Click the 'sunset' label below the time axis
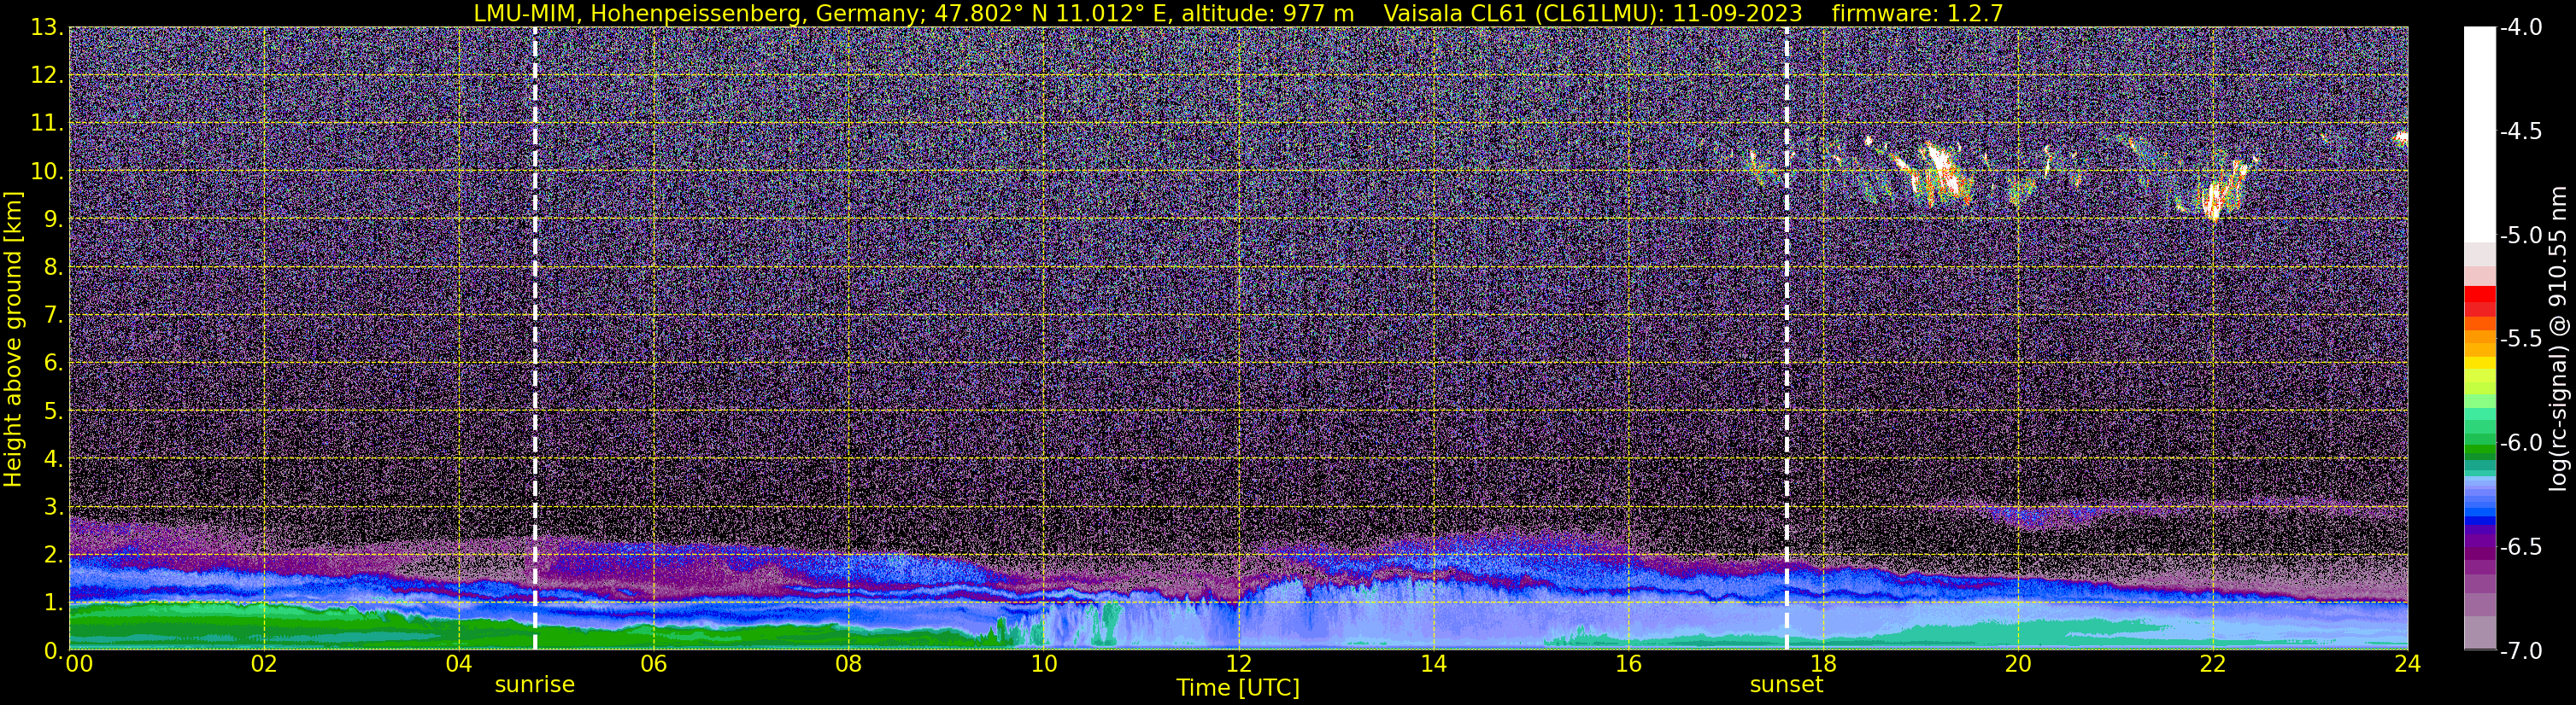 tap(1786, 685)
